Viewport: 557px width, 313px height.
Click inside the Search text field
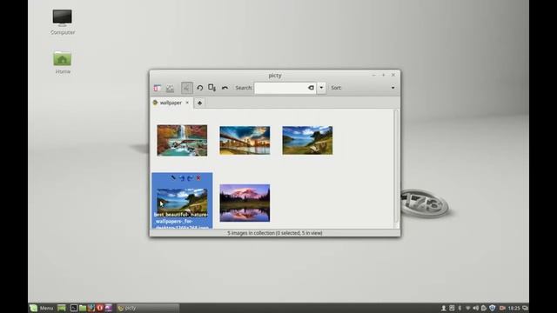point(280,88)
